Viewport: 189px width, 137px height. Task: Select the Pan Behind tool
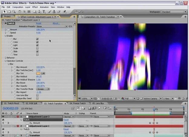click(29, 12)
